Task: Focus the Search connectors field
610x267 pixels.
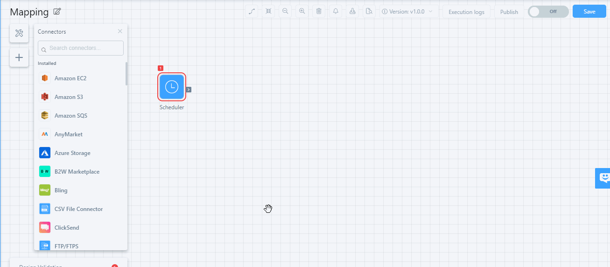Action: pyautogui.click(x=81, y=48)
